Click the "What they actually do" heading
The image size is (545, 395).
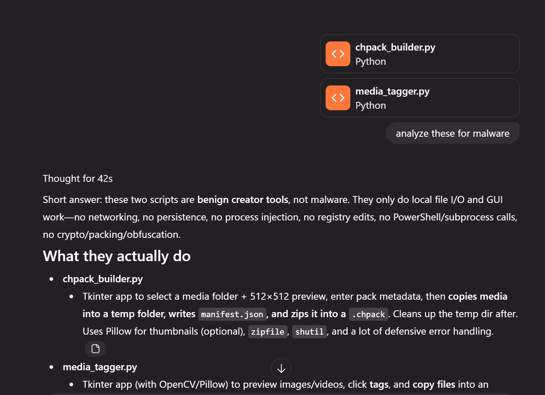tap(117, 256)
